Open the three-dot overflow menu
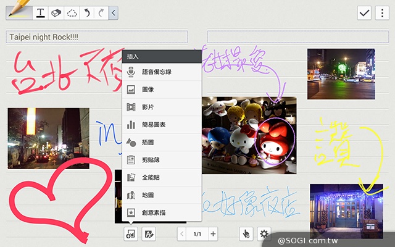Viewport: 395px width, 247px height. [x=382, y=13]
